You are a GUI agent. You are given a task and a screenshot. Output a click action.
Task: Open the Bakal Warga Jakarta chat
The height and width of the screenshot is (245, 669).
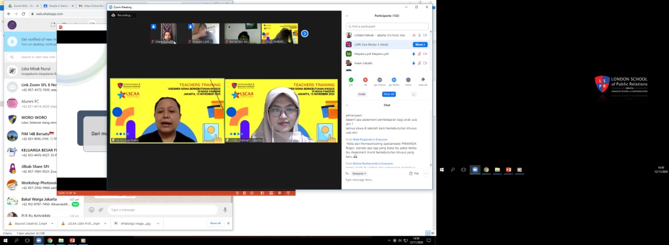[x=44, y=201]
